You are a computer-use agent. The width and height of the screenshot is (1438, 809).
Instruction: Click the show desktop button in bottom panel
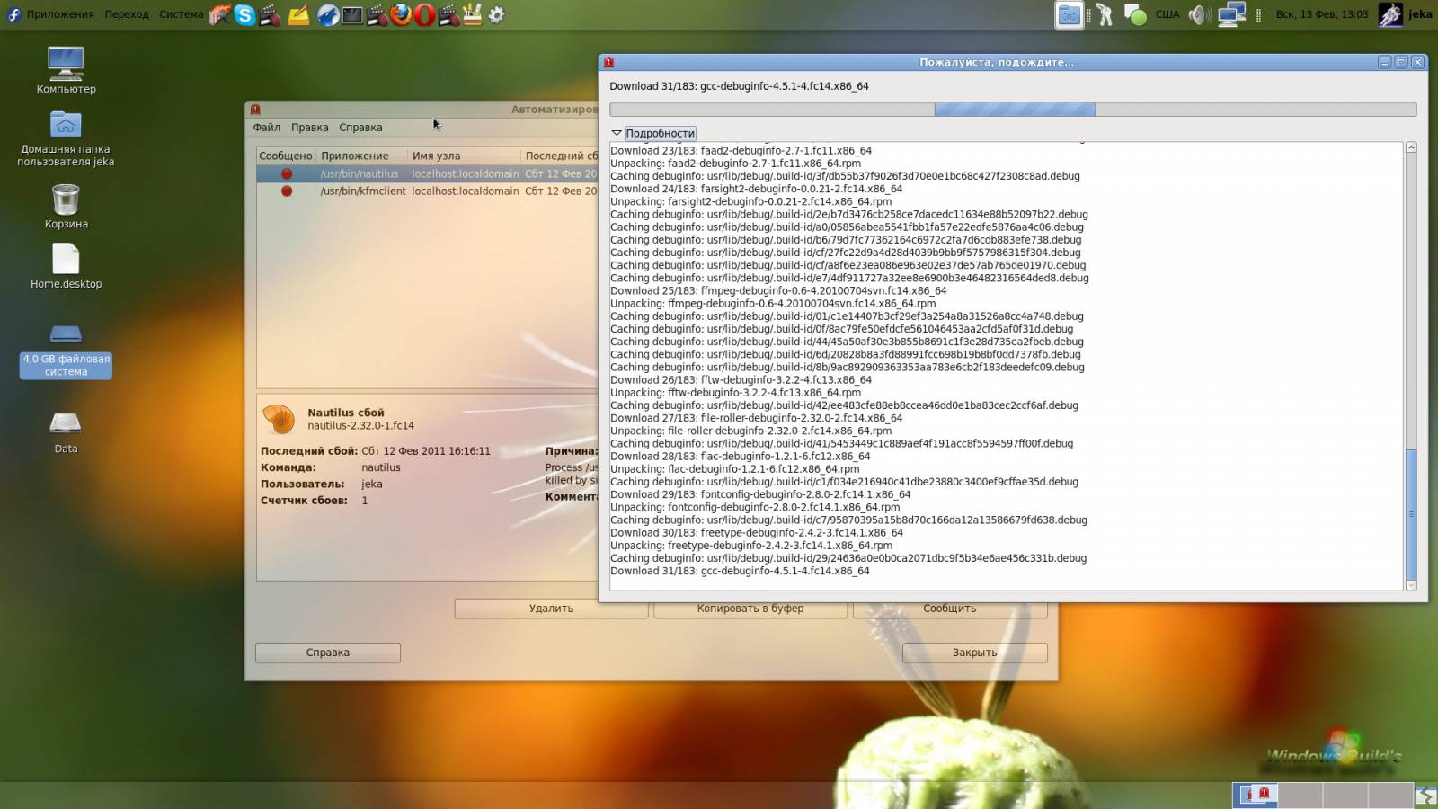[x=1425, y=795]
